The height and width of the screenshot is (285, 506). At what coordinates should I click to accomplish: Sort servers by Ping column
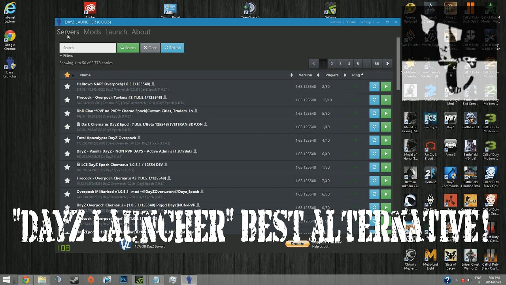point(358,75)
